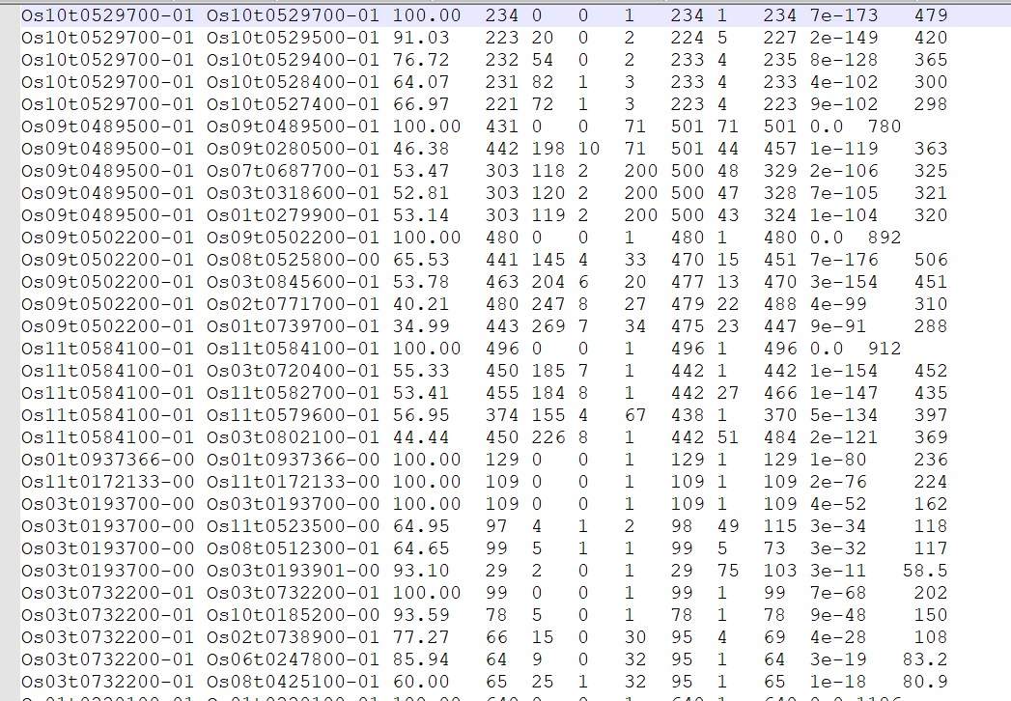The width and height of the screenshot is (1011, 701).
Task: Place cursor on Os01t0739700-01
Action: [294, 326]
